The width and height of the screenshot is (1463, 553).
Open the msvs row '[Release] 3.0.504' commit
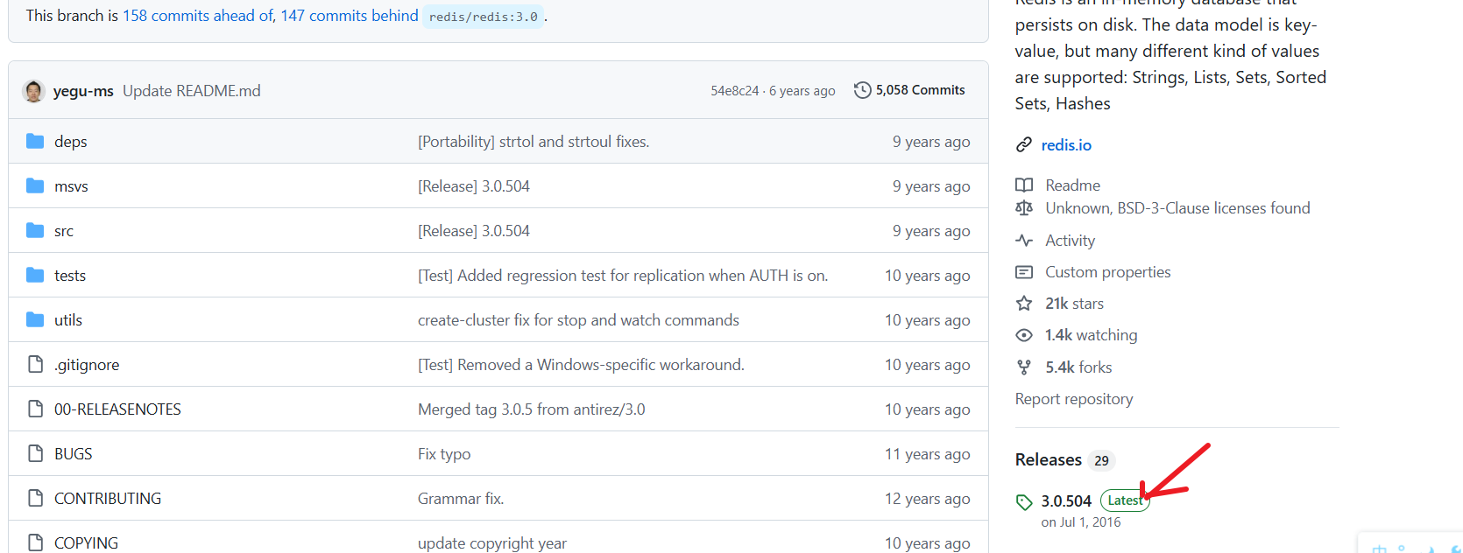coord(474,186)
